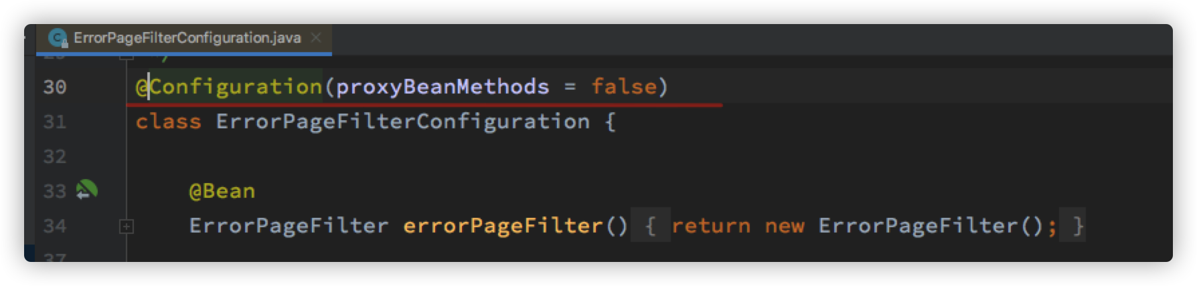The width and height of the screenshot is (1197, 286).
Task: Expand the folded closing brace placeholder
Action: 1077,226
